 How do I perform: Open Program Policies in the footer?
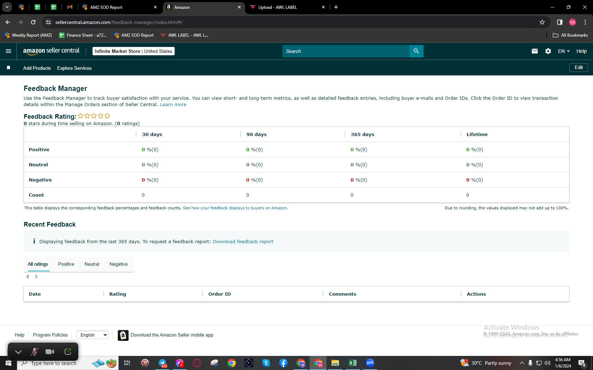click(x=50, y=335)
